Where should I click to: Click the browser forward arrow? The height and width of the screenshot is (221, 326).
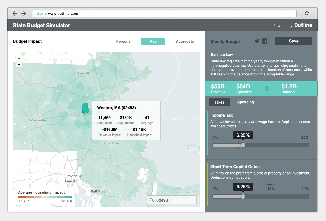click(24, 13)
